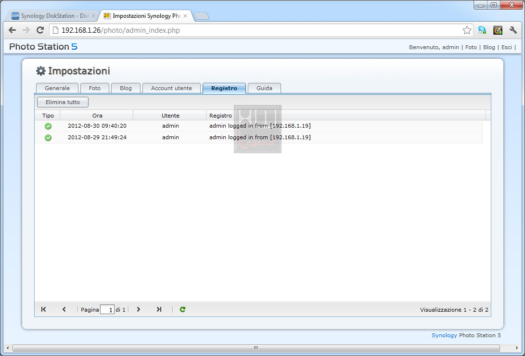
Task: Select timestamp 2012-08-29 21:49:24
Action: tap(97, 137)
